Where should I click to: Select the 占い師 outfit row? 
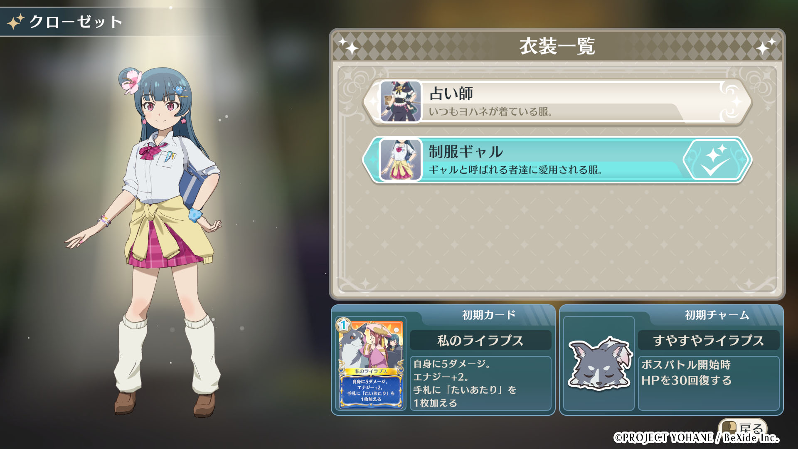[557, 102]
